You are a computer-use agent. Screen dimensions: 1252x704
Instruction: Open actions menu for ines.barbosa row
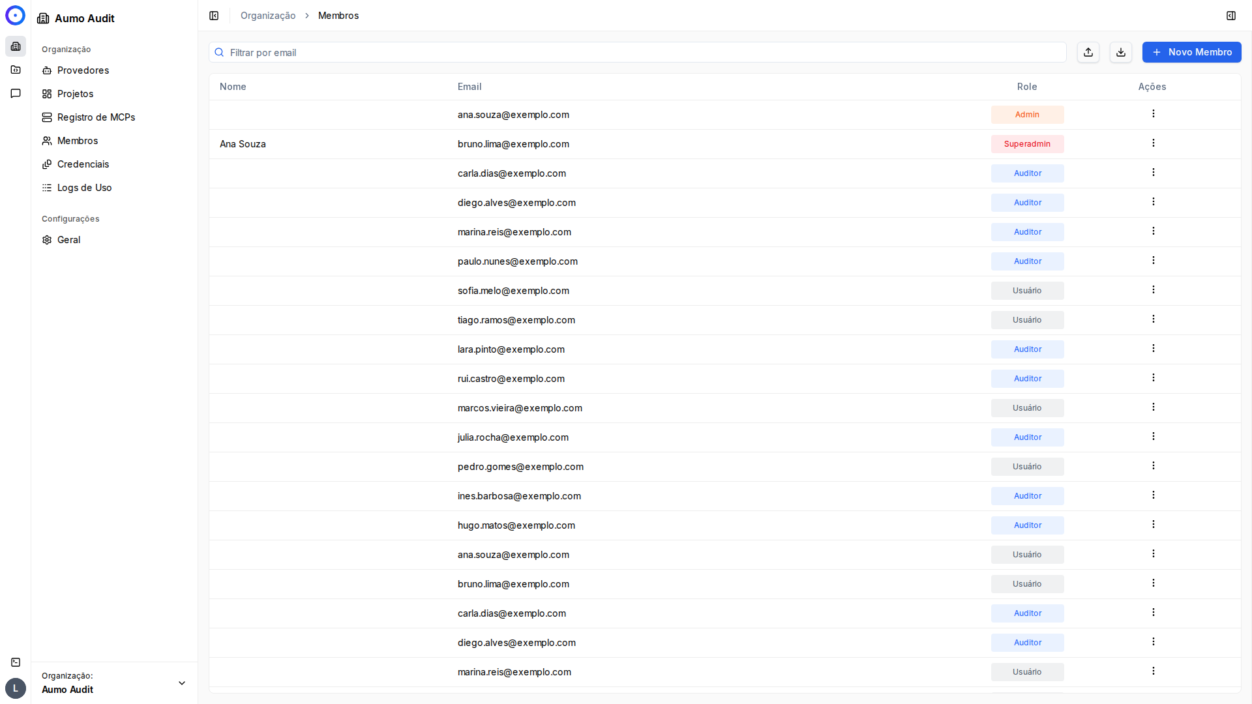[1153, 495]
